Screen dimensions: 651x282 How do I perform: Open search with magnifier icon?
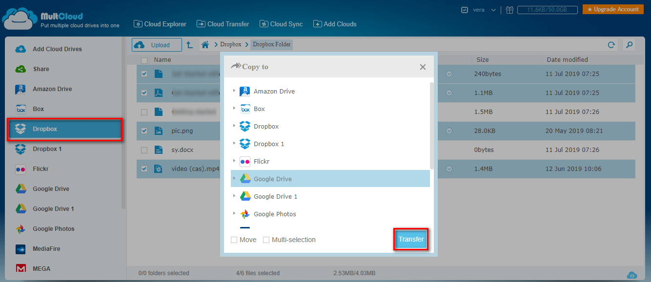coord(630,45)
